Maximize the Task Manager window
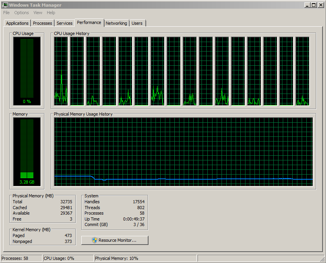326x263 pixels. click(314, 5)
